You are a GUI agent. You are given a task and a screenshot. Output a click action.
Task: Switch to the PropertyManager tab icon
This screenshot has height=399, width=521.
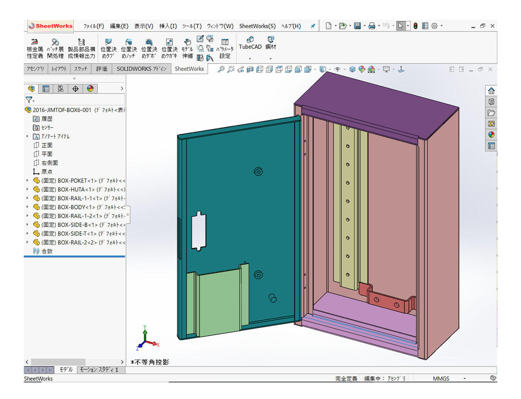(46, 89)
